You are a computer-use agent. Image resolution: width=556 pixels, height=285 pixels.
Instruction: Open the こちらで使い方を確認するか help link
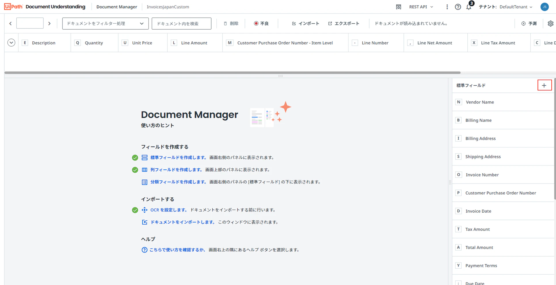pos(177,250)
